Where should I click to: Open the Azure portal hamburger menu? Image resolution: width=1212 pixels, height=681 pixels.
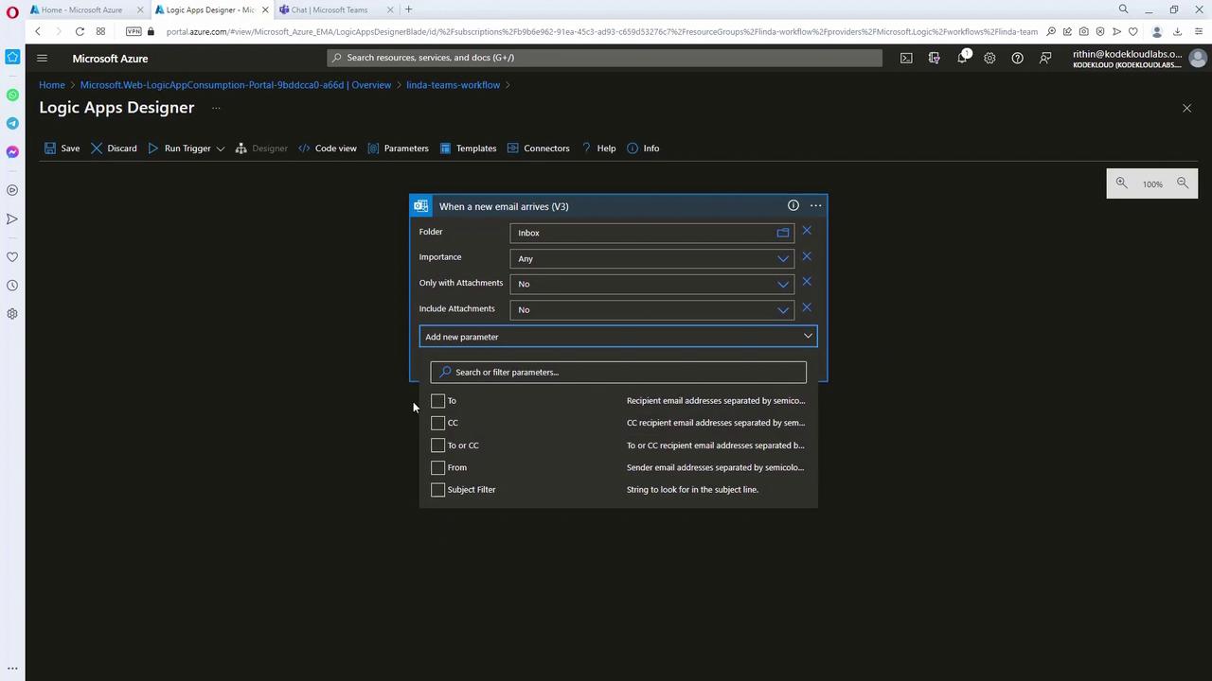tap(42, 58)
